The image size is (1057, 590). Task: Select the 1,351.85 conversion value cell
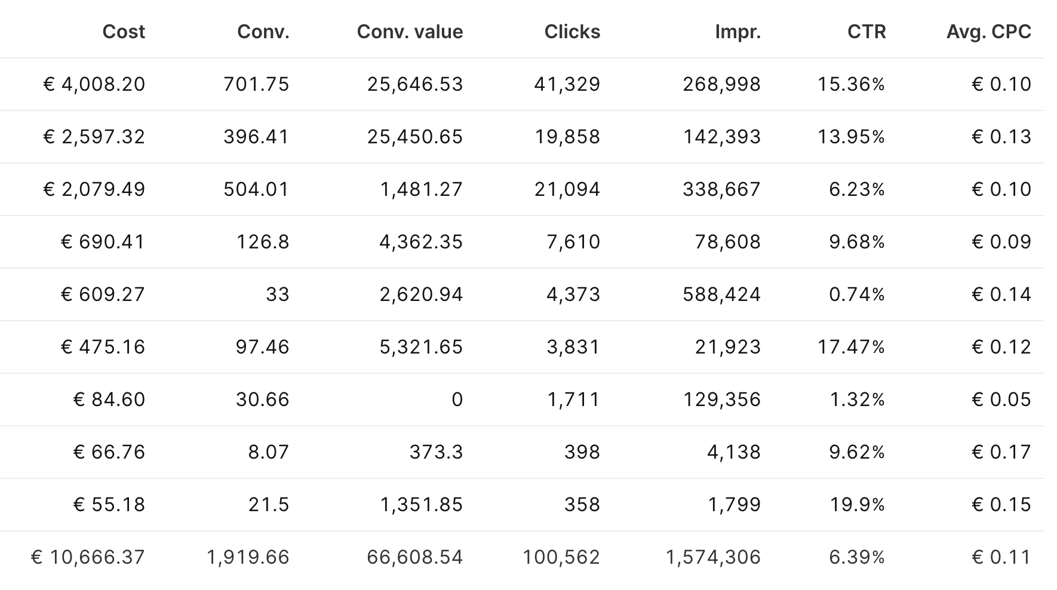pyautogui.click(x=422, y=505)
